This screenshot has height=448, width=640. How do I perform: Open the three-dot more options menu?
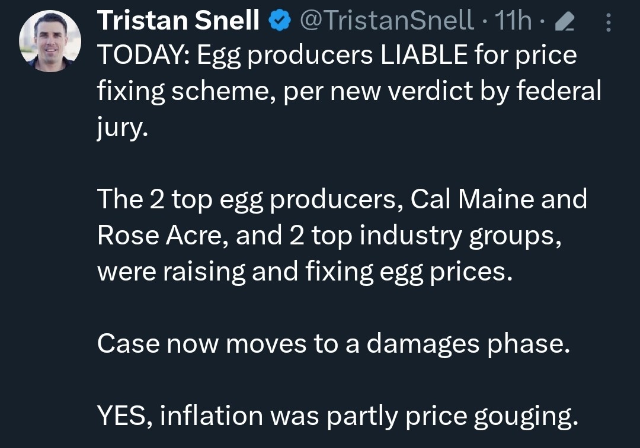click(608, 22)
